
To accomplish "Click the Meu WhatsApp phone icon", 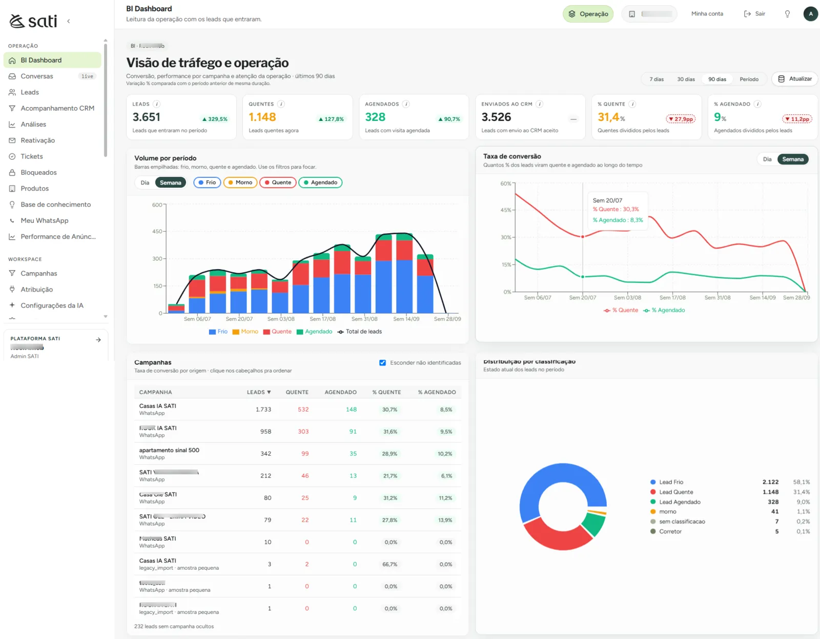I will point(12,220).
